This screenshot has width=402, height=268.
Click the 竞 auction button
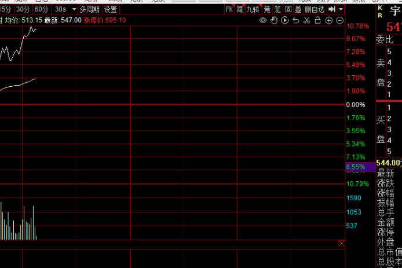267,9
